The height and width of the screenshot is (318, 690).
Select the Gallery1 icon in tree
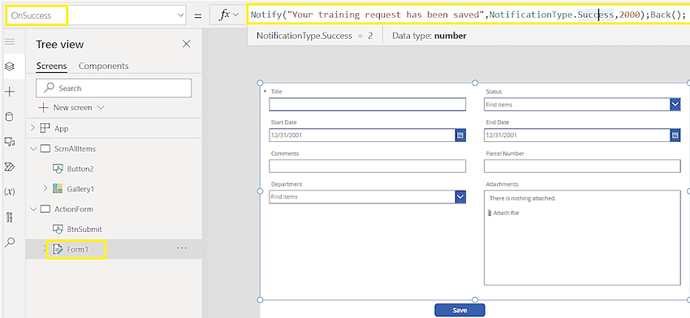[x=58, y=189]
